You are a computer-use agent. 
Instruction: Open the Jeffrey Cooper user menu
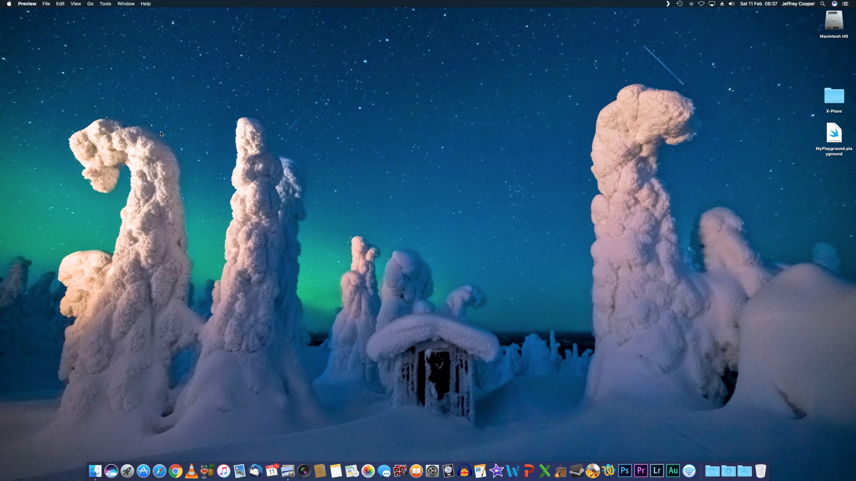point(798,4)
